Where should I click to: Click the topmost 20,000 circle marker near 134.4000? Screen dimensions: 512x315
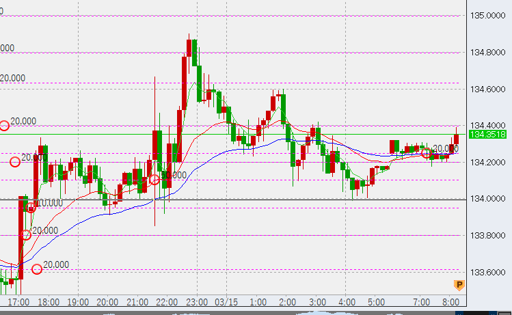click(4, 125)
